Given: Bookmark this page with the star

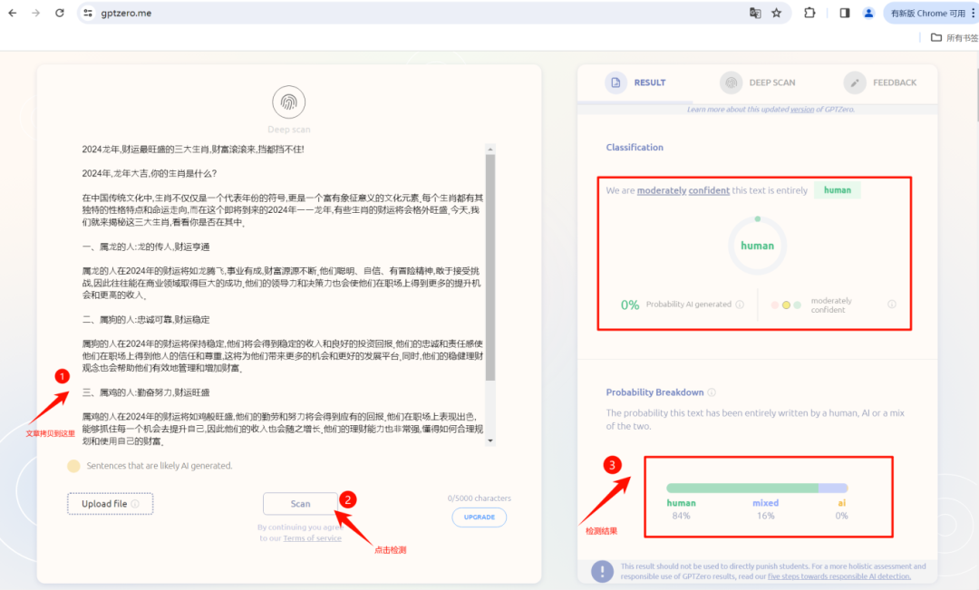Looking at the screenshot, I should (776, 13).
